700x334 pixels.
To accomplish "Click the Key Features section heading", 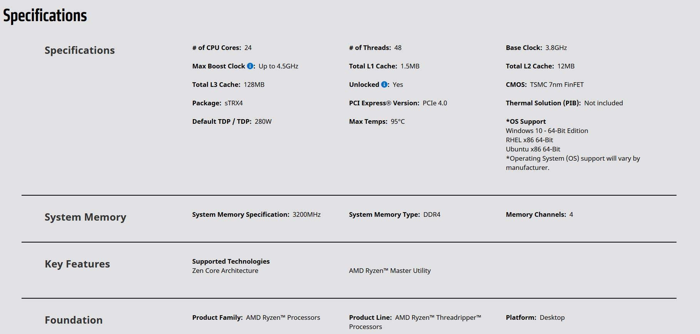I will [x=77, y=264].
